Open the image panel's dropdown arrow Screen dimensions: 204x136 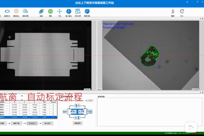(201, 19)
